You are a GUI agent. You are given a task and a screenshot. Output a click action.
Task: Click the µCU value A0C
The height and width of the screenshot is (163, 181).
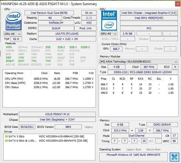coord(89,23)
